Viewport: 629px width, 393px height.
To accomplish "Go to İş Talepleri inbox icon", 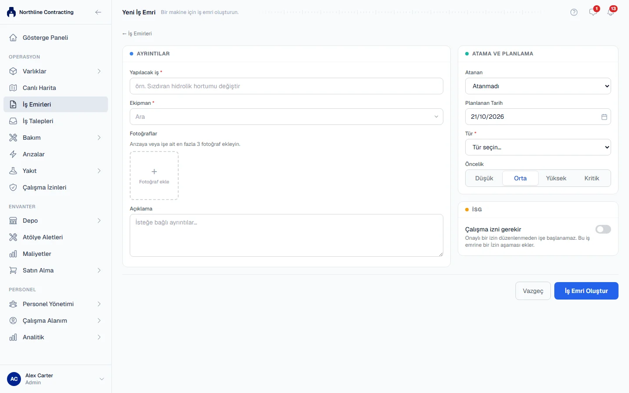I will click(13, 121).
